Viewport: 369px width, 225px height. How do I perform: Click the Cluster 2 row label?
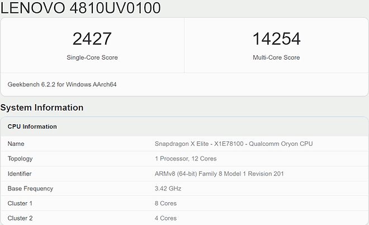(20, 218)
